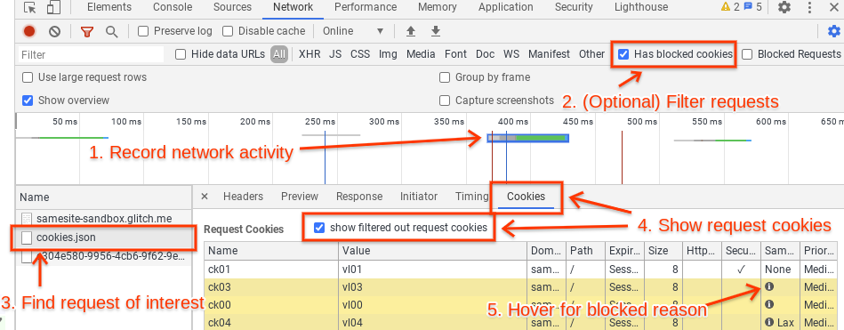Filter requests by CSS type
The height and width of the screenshot is (330, 844).
tap(360, 54)
